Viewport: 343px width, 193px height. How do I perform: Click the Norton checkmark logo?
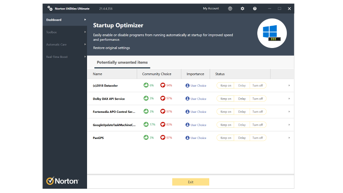pos(50,181)
